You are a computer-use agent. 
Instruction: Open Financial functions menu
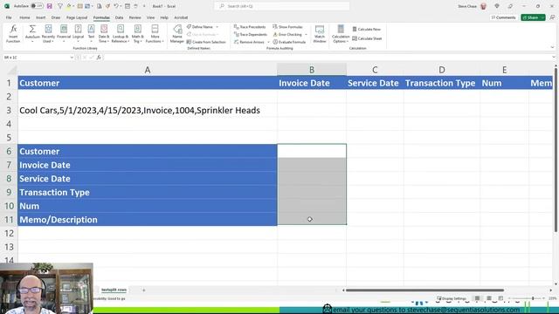click(64, 34)
